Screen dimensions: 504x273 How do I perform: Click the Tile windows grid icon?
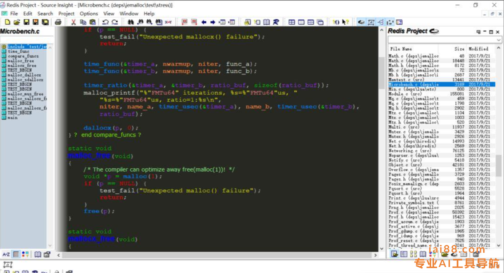click(x=292, y=22)
